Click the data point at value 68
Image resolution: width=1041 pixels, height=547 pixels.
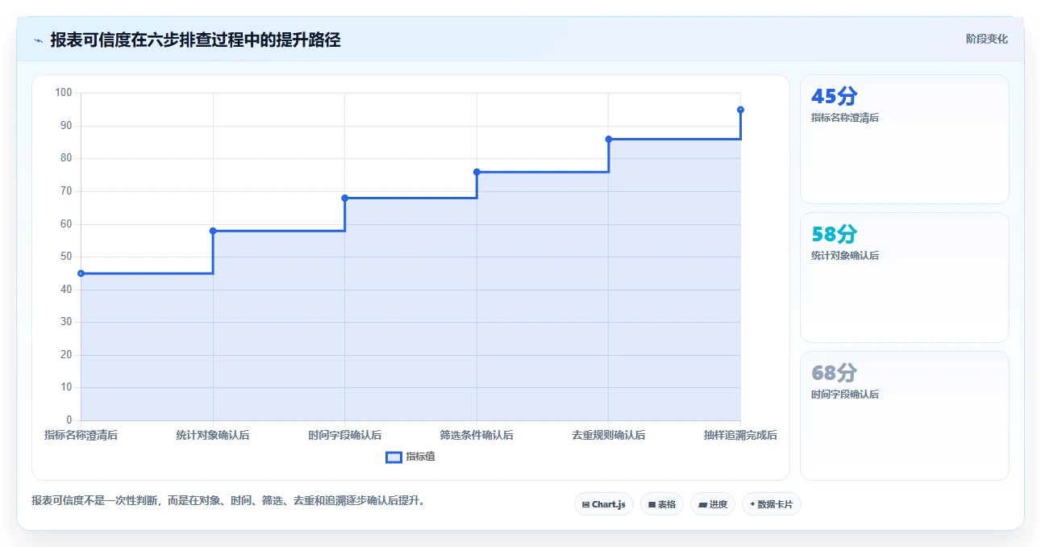[x=345, y=198]
